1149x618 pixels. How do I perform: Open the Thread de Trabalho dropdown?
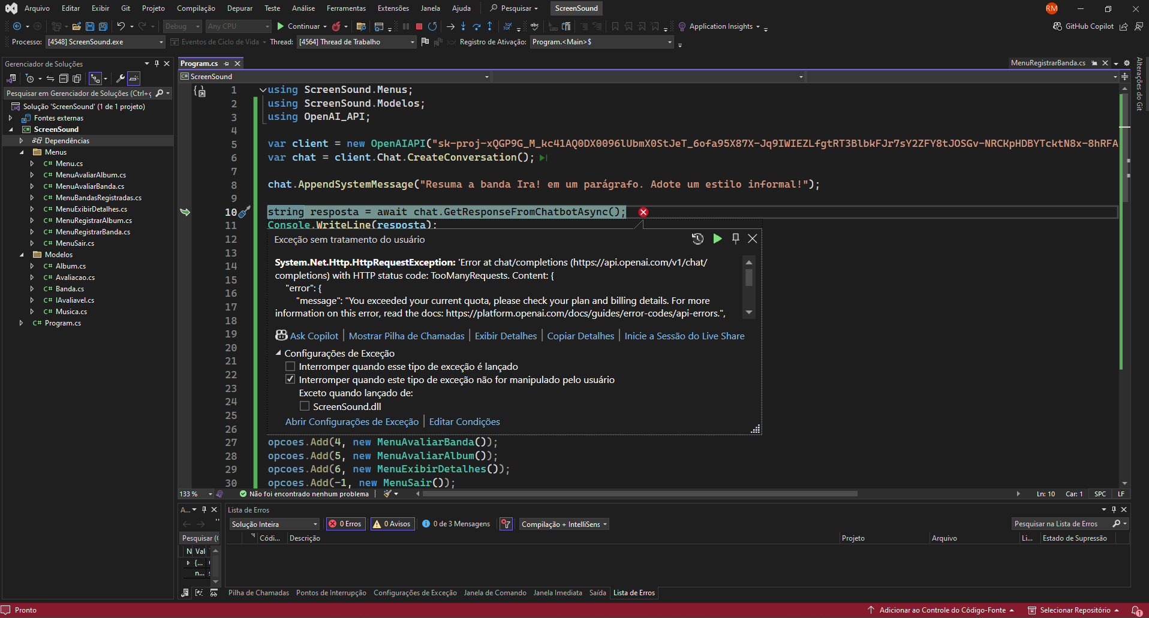point(357,42)
